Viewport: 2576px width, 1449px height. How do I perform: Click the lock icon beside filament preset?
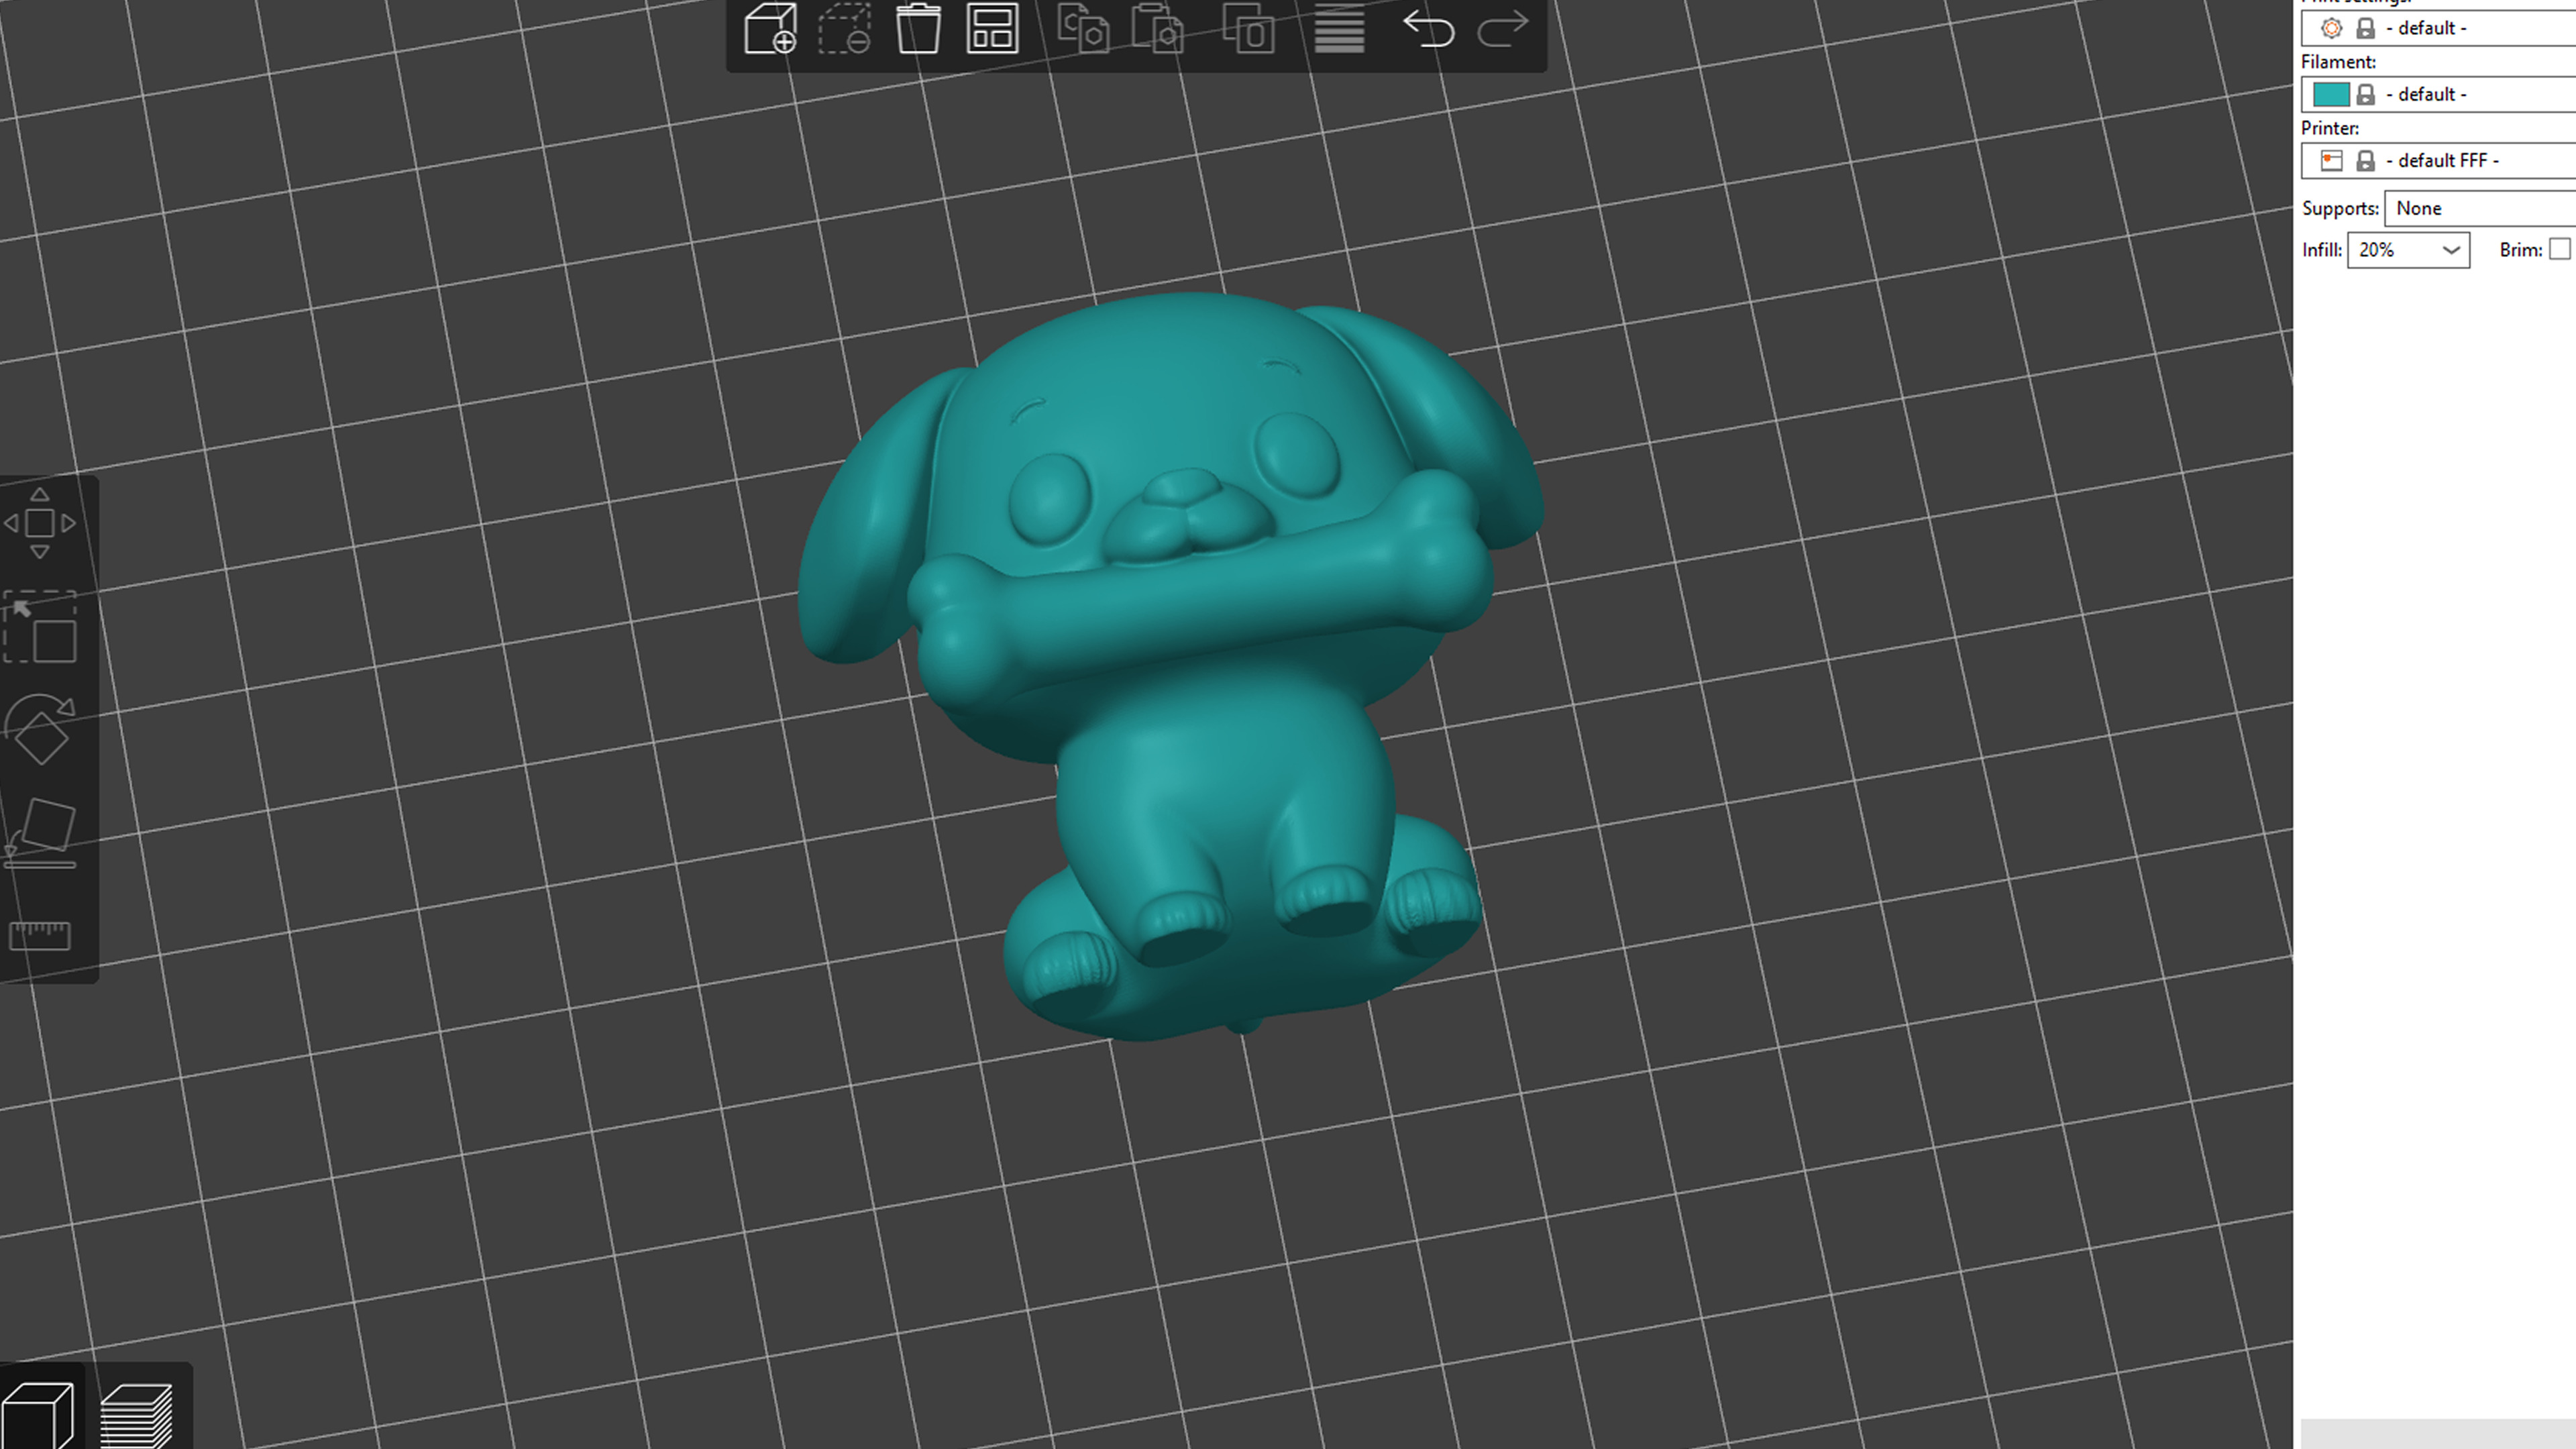tap(2365, 94)
